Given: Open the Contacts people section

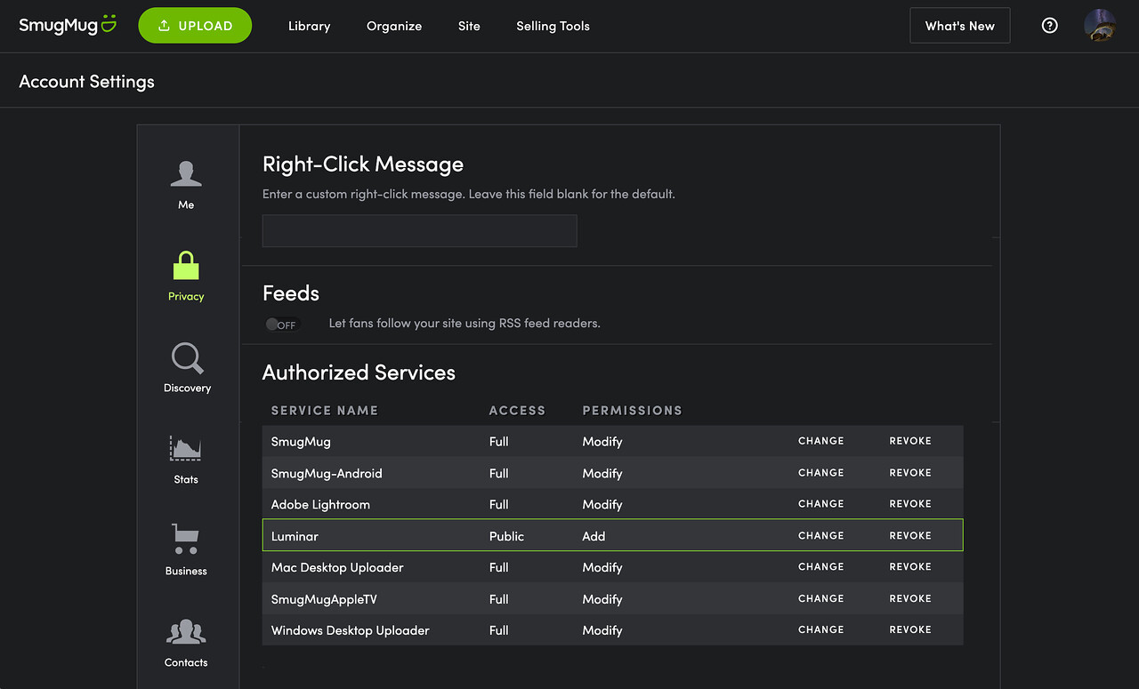Looking at the screenshot, I should tap(186, 643).
